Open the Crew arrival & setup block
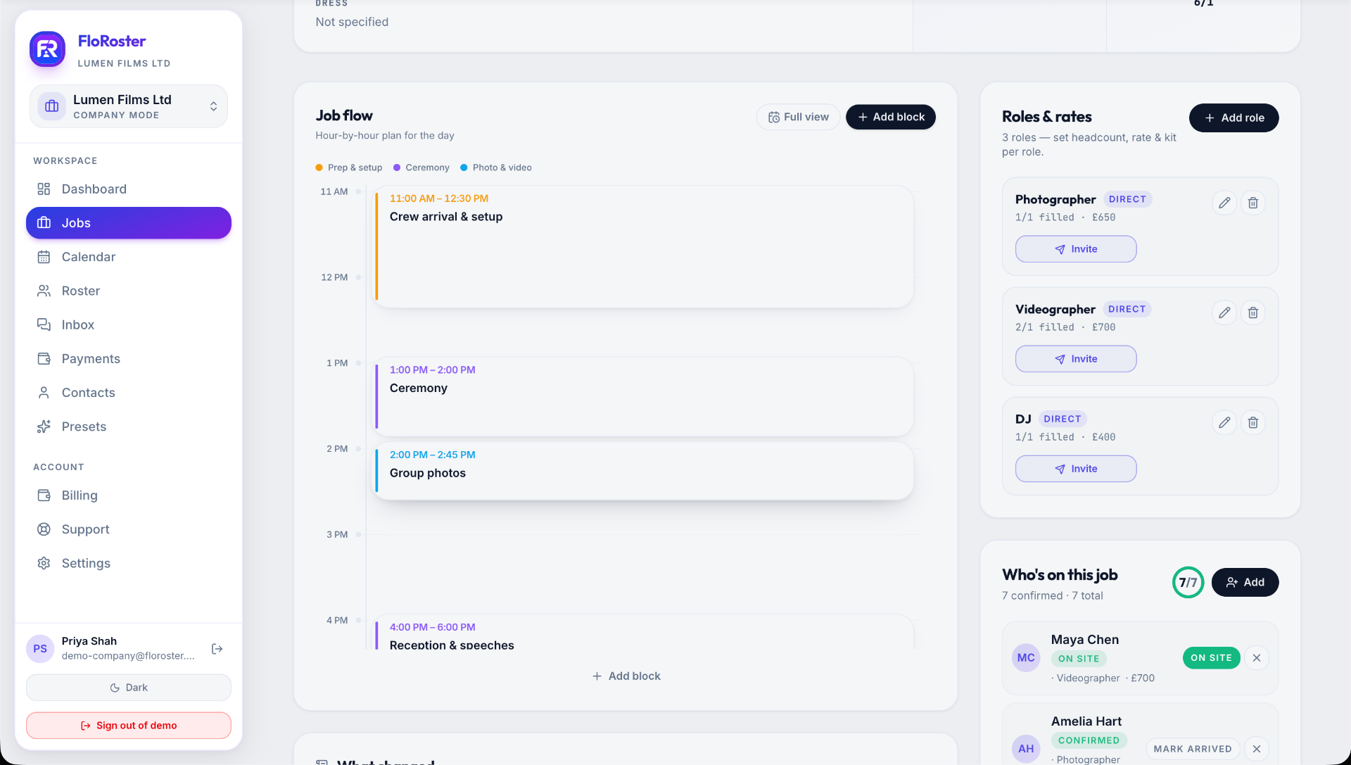This screenshot has width=1351, height=765. coord(643,246)
